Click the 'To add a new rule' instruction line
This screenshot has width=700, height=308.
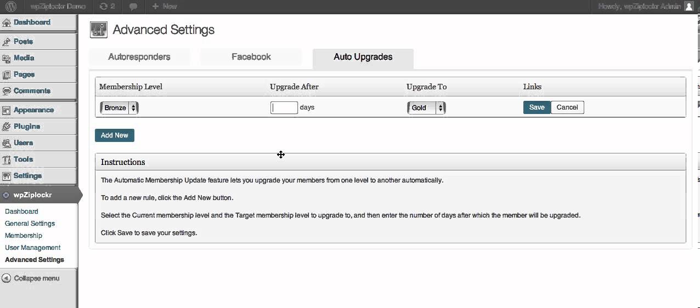[167, 198]
